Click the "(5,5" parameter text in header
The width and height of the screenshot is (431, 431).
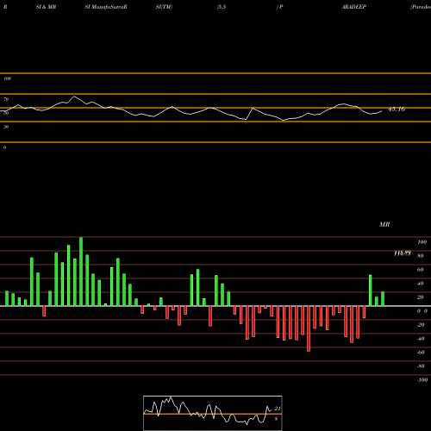coord(222,7)
